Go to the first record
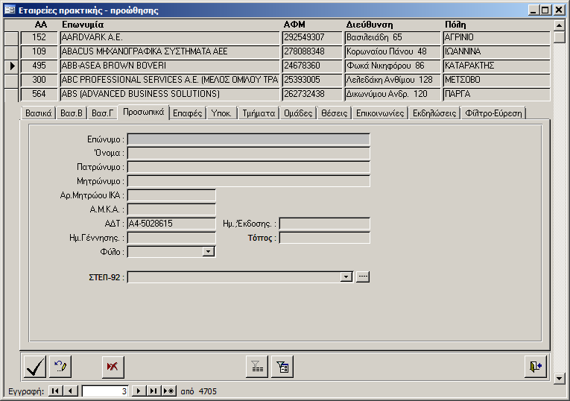Image resolution: width=570 pixels, height=401 pixels. (56, 391)
